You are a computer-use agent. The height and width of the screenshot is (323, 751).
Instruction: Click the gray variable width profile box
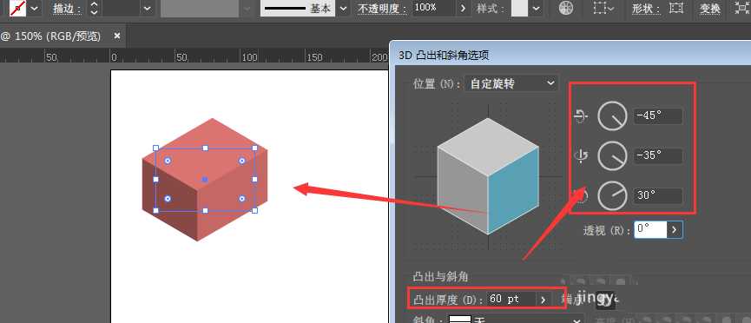[x=200, y=9]
